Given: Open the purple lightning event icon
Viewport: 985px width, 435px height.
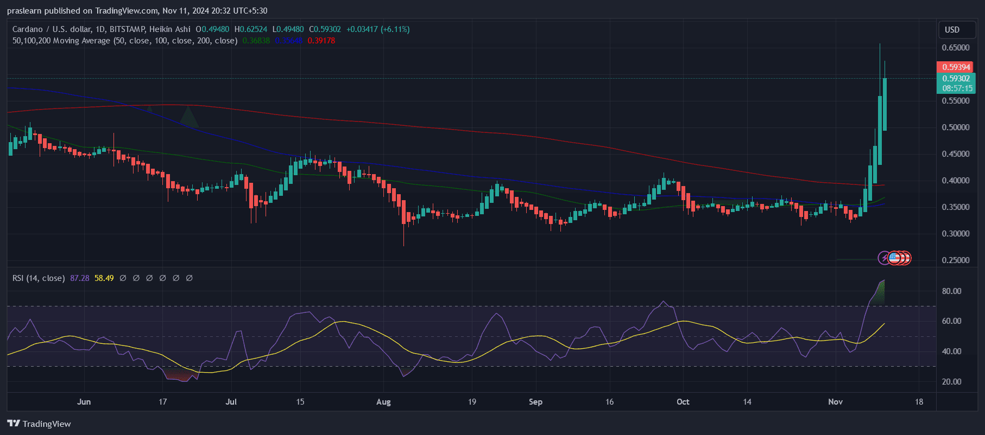Looking at the screenshot, I should (x=885, y=258).
